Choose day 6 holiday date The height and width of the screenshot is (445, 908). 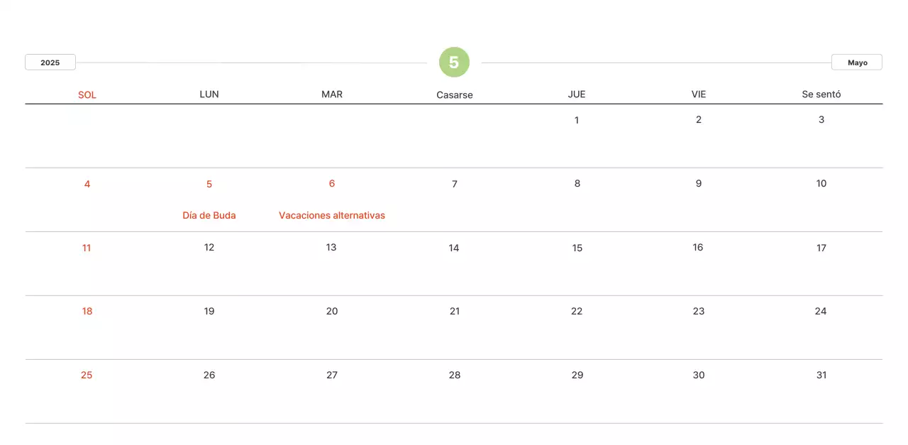coord(332,184)
